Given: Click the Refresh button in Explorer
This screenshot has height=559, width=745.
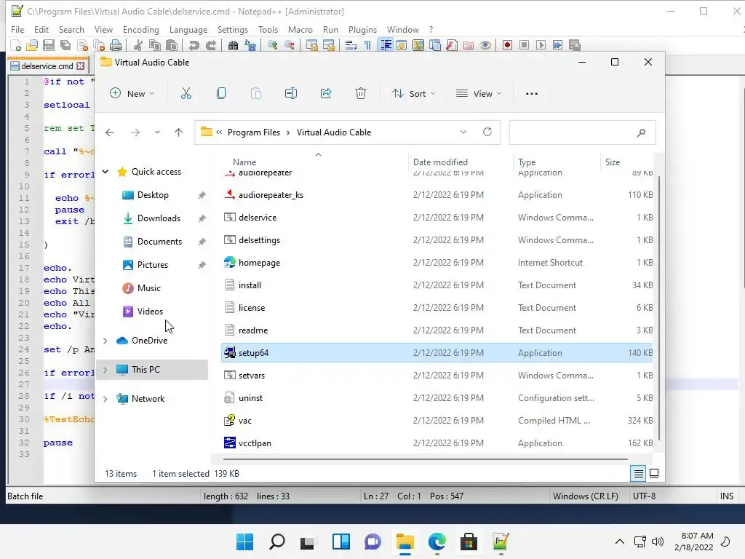Looking at the screenshot, I should pos(487,132).
